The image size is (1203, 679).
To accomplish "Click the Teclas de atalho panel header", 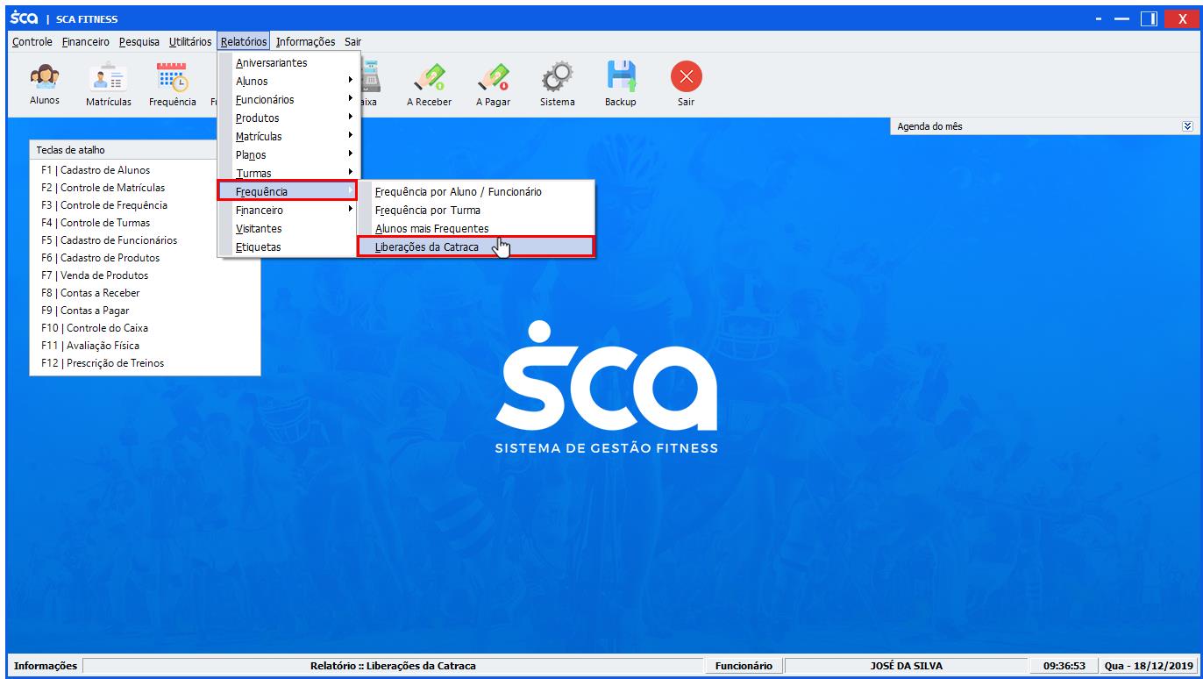I will [124, 150].
